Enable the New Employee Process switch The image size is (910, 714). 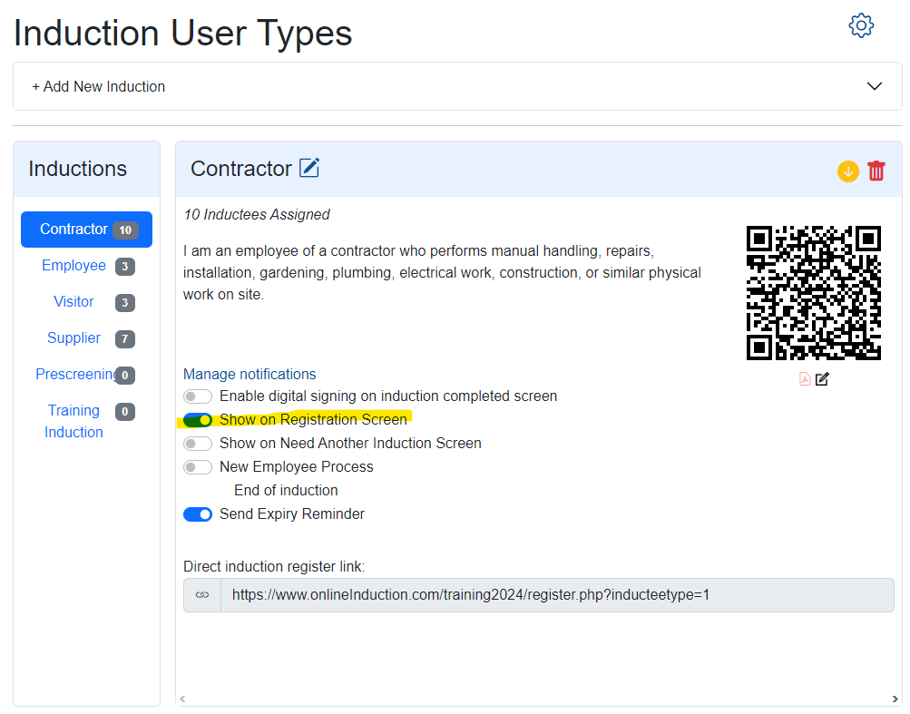coord(198,467)
